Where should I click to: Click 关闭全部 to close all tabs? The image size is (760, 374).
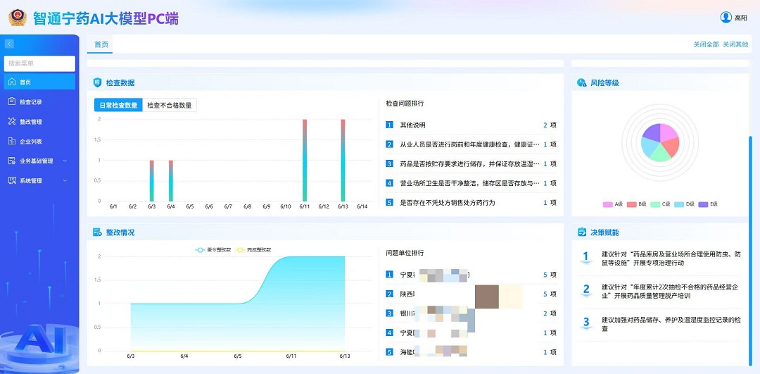706,44
